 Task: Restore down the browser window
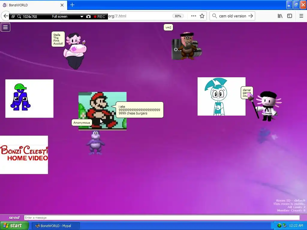click(x=296, y=5)
